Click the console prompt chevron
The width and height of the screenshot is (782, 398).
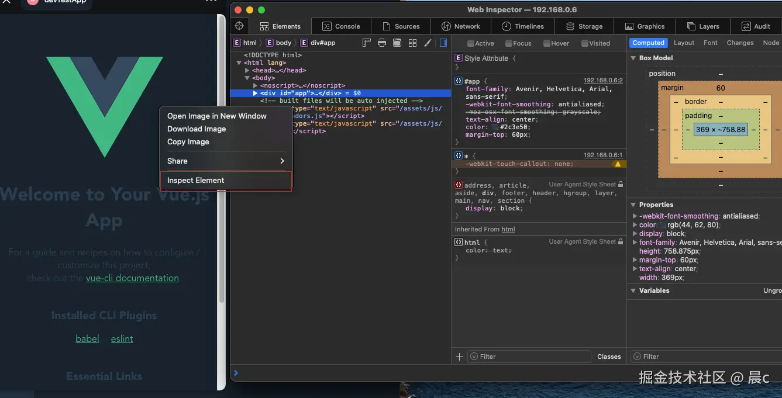coord(236,372)
